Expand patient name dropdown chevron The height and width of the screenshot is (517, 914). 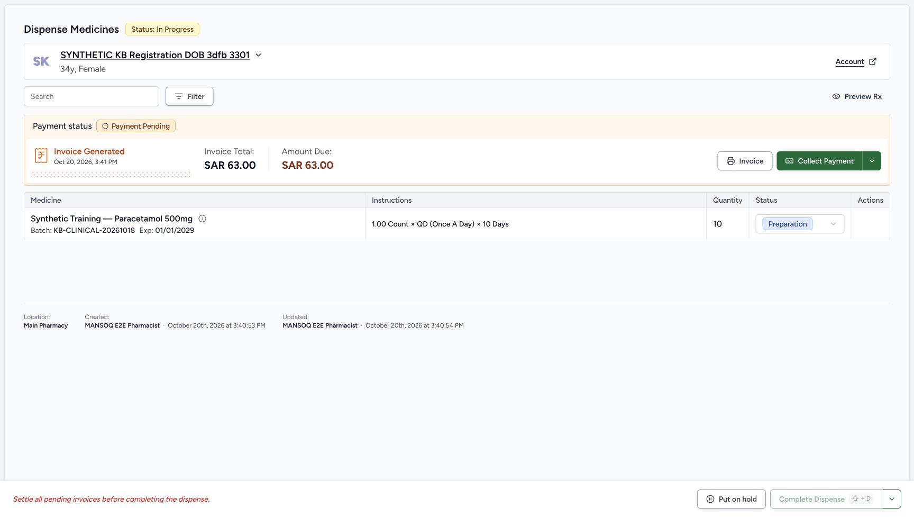pyautogui.click(x=259, y=55)
